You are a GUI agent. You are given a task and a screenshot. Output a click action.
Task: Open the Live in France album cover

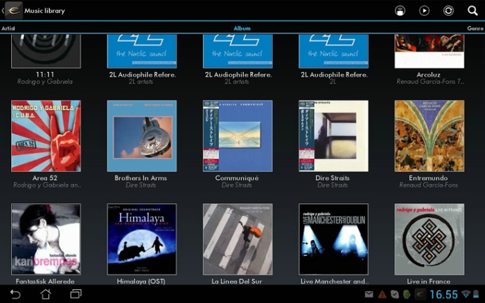click(x=430, y=239)
